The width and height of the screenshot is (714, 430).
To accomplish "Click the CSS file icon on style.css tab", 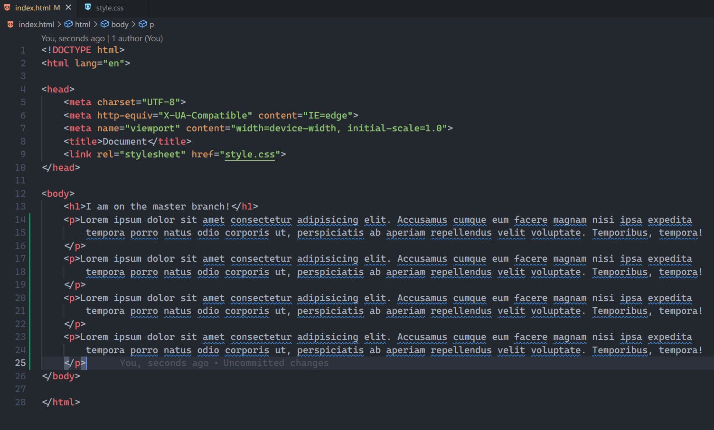I will [88, 7].
